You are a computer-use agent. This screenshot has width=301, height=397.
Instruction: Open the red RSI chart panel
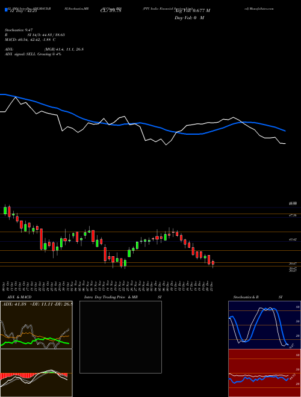[264, 373]
